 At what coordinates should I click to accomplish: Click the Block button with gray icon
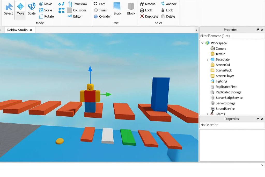pyautogui.click(x=131, y=9)
